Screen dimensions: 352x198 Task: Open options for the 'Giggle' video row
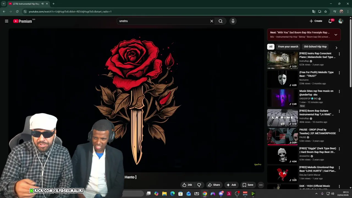tap(339, 149)
